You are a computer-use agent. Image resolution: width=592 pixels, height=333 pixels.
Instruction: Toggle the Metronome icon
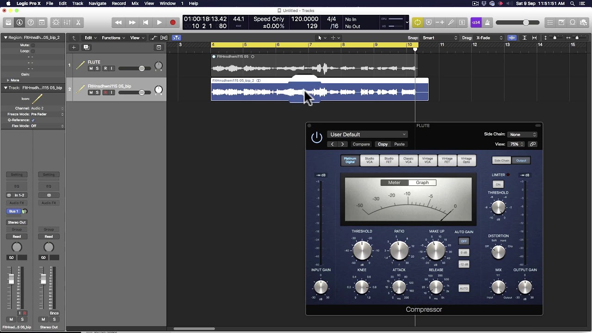point(487,22)
